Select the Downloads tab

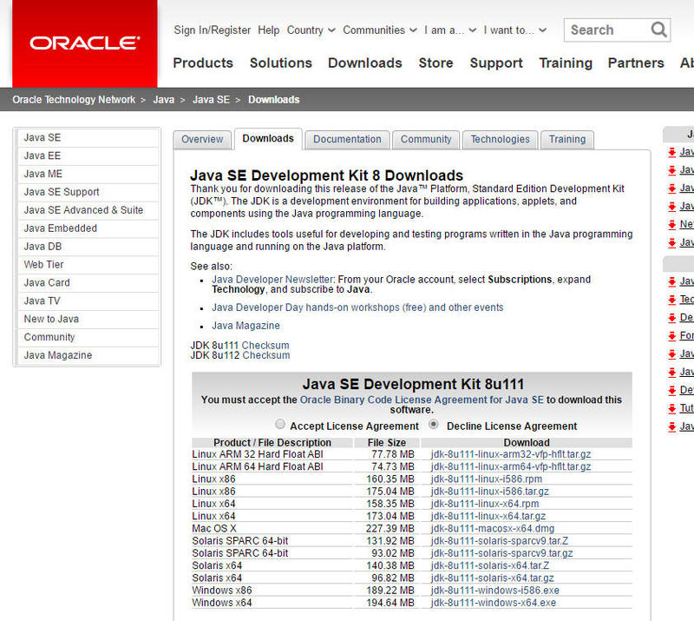(x=268, y=139)
